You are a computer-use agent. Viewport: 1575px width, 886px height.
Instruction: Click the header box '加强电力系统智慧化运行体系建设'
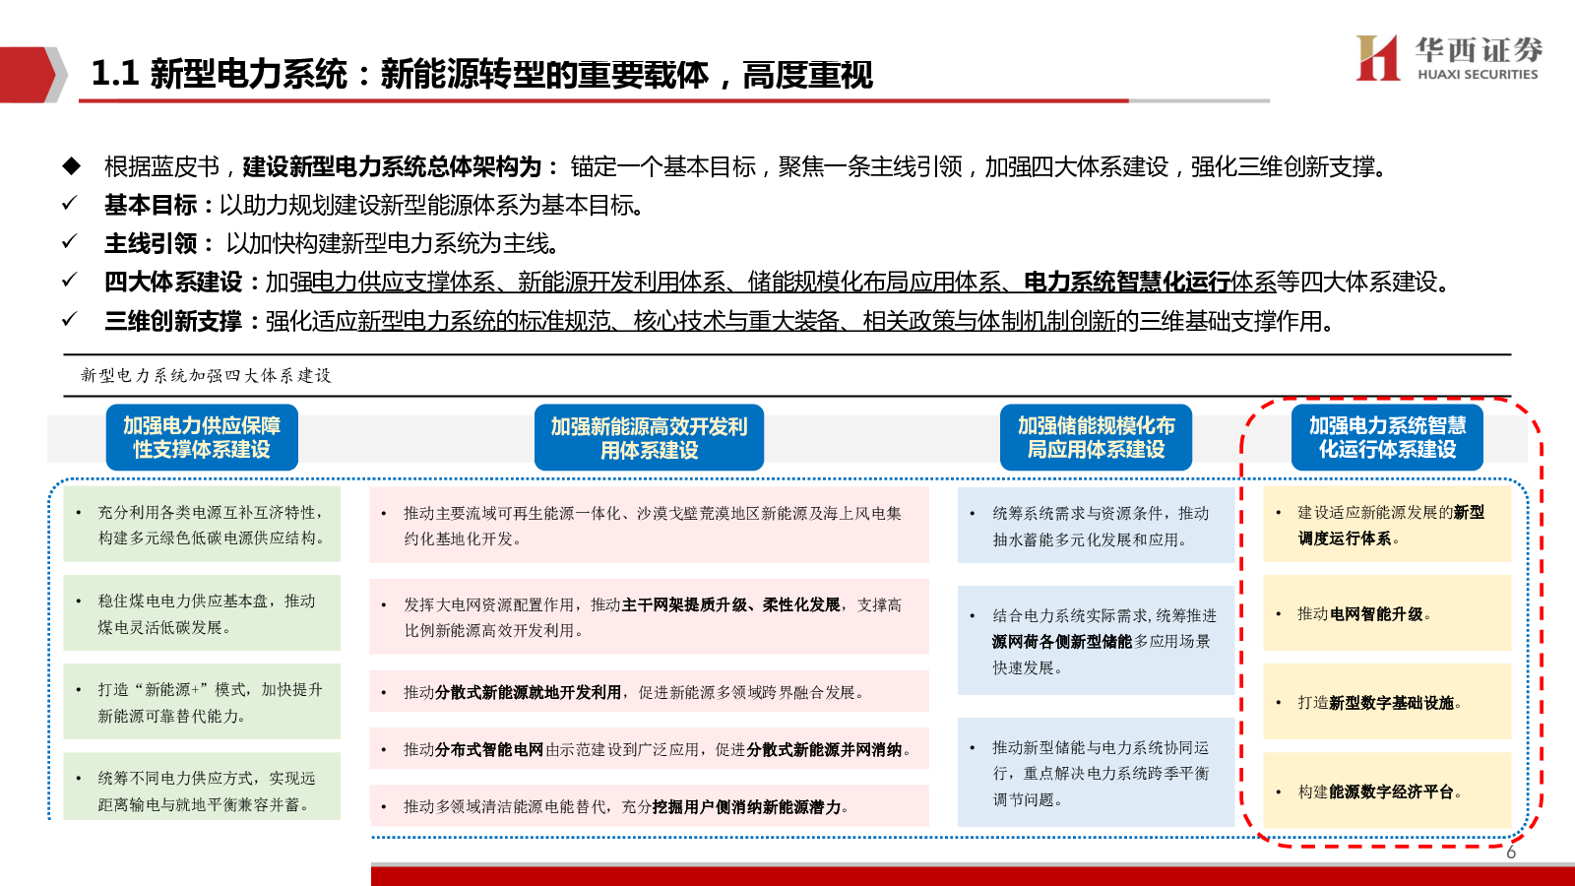pyautogui.click(x=1387, y=437)
